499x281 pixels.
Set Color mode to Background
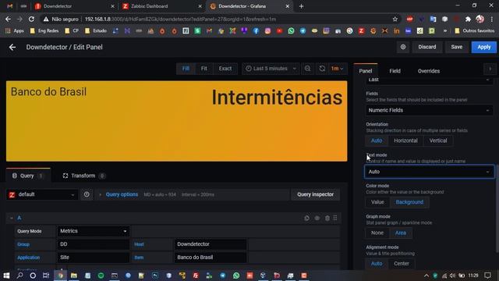coord(409,202)
